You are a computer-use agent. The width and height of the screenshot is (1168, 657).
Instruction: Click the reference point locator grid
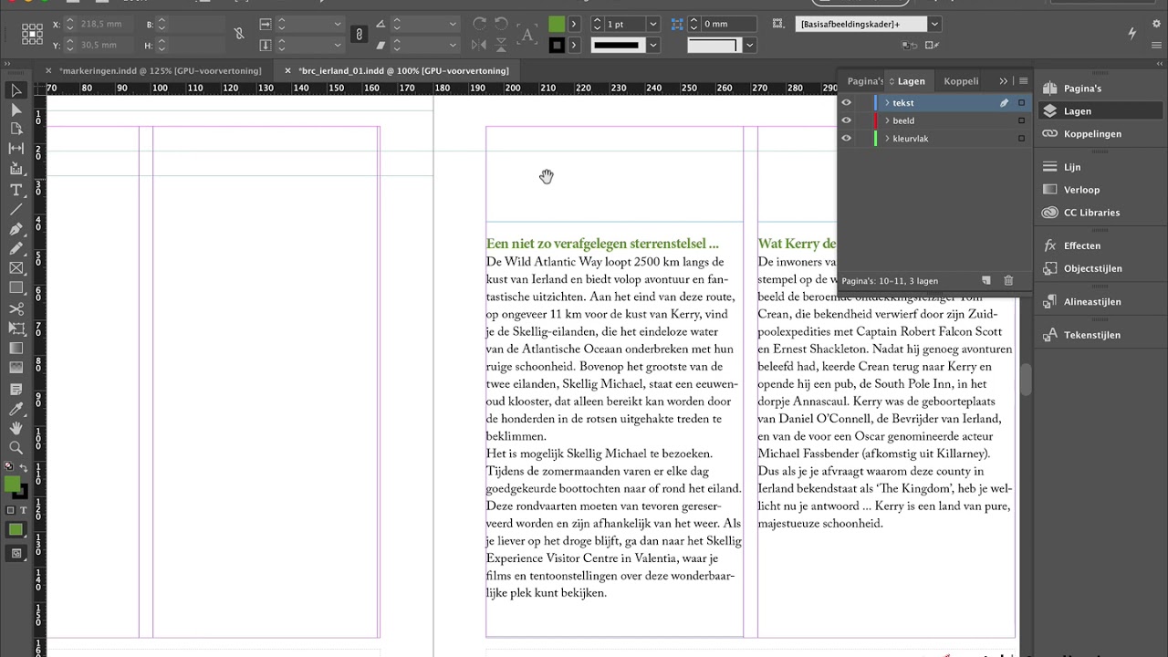32,34
